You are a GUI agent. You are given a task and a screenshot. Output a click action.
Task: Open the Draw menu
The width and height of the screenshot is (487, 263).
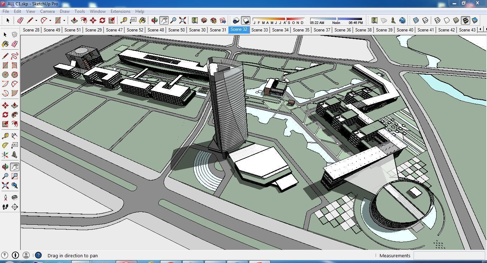pyautogui.click(x=64, y=11)
